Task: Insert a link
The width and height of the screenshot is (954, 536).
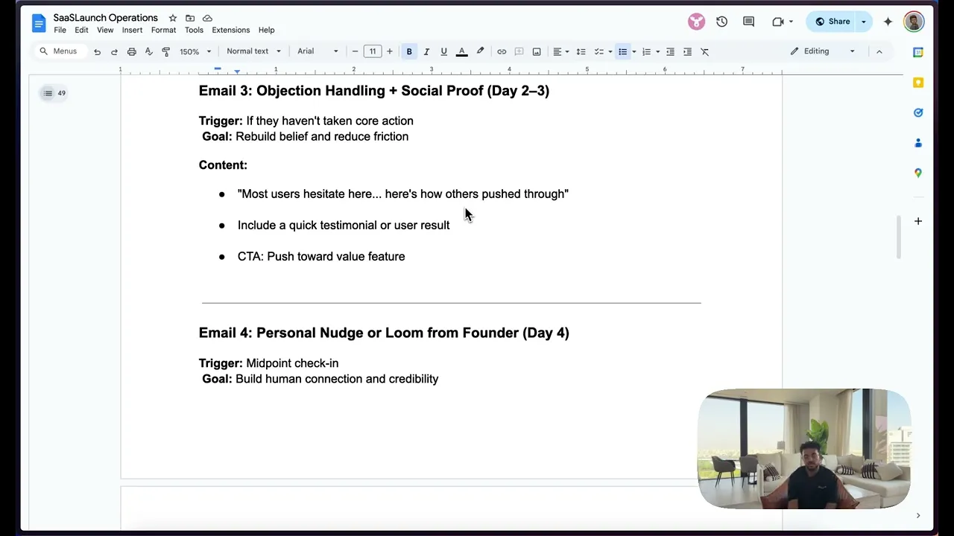Action: point(502,51)
